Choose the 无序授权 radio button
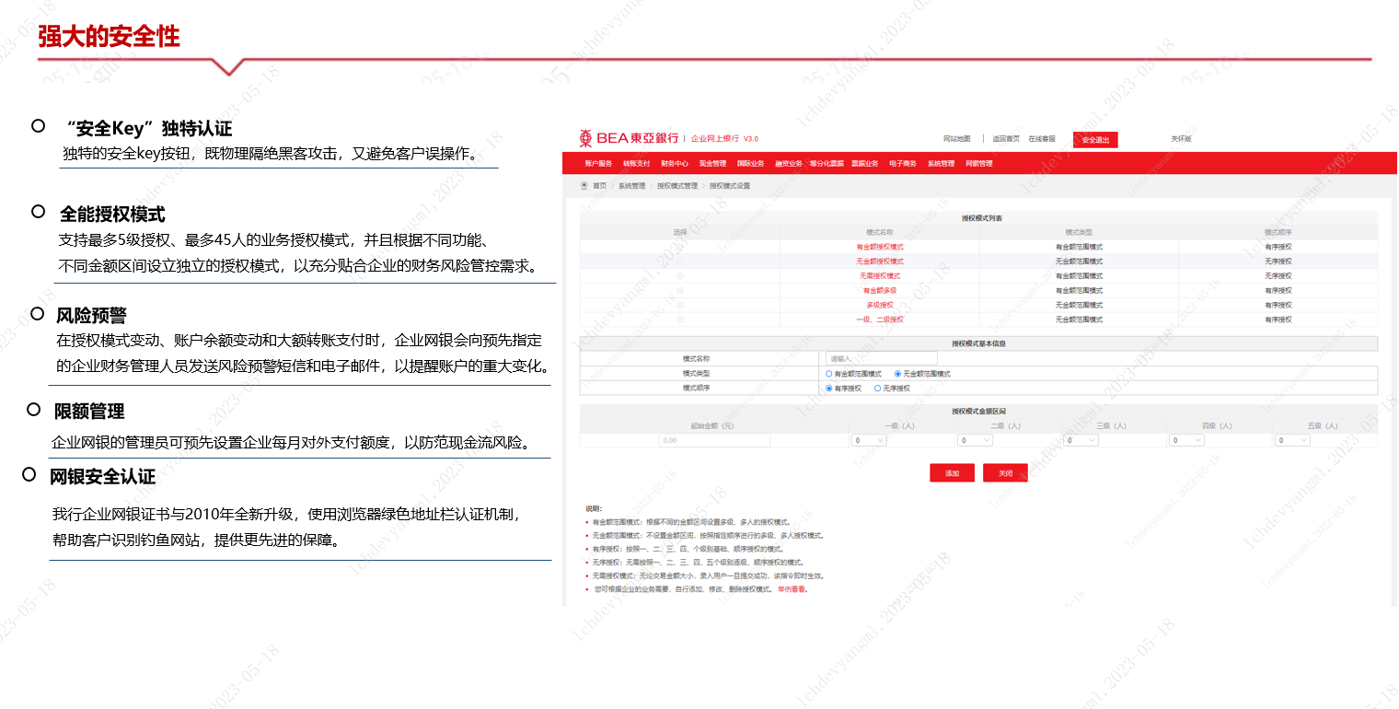This screenshot has height=709, width=1399. pos(877,389)
